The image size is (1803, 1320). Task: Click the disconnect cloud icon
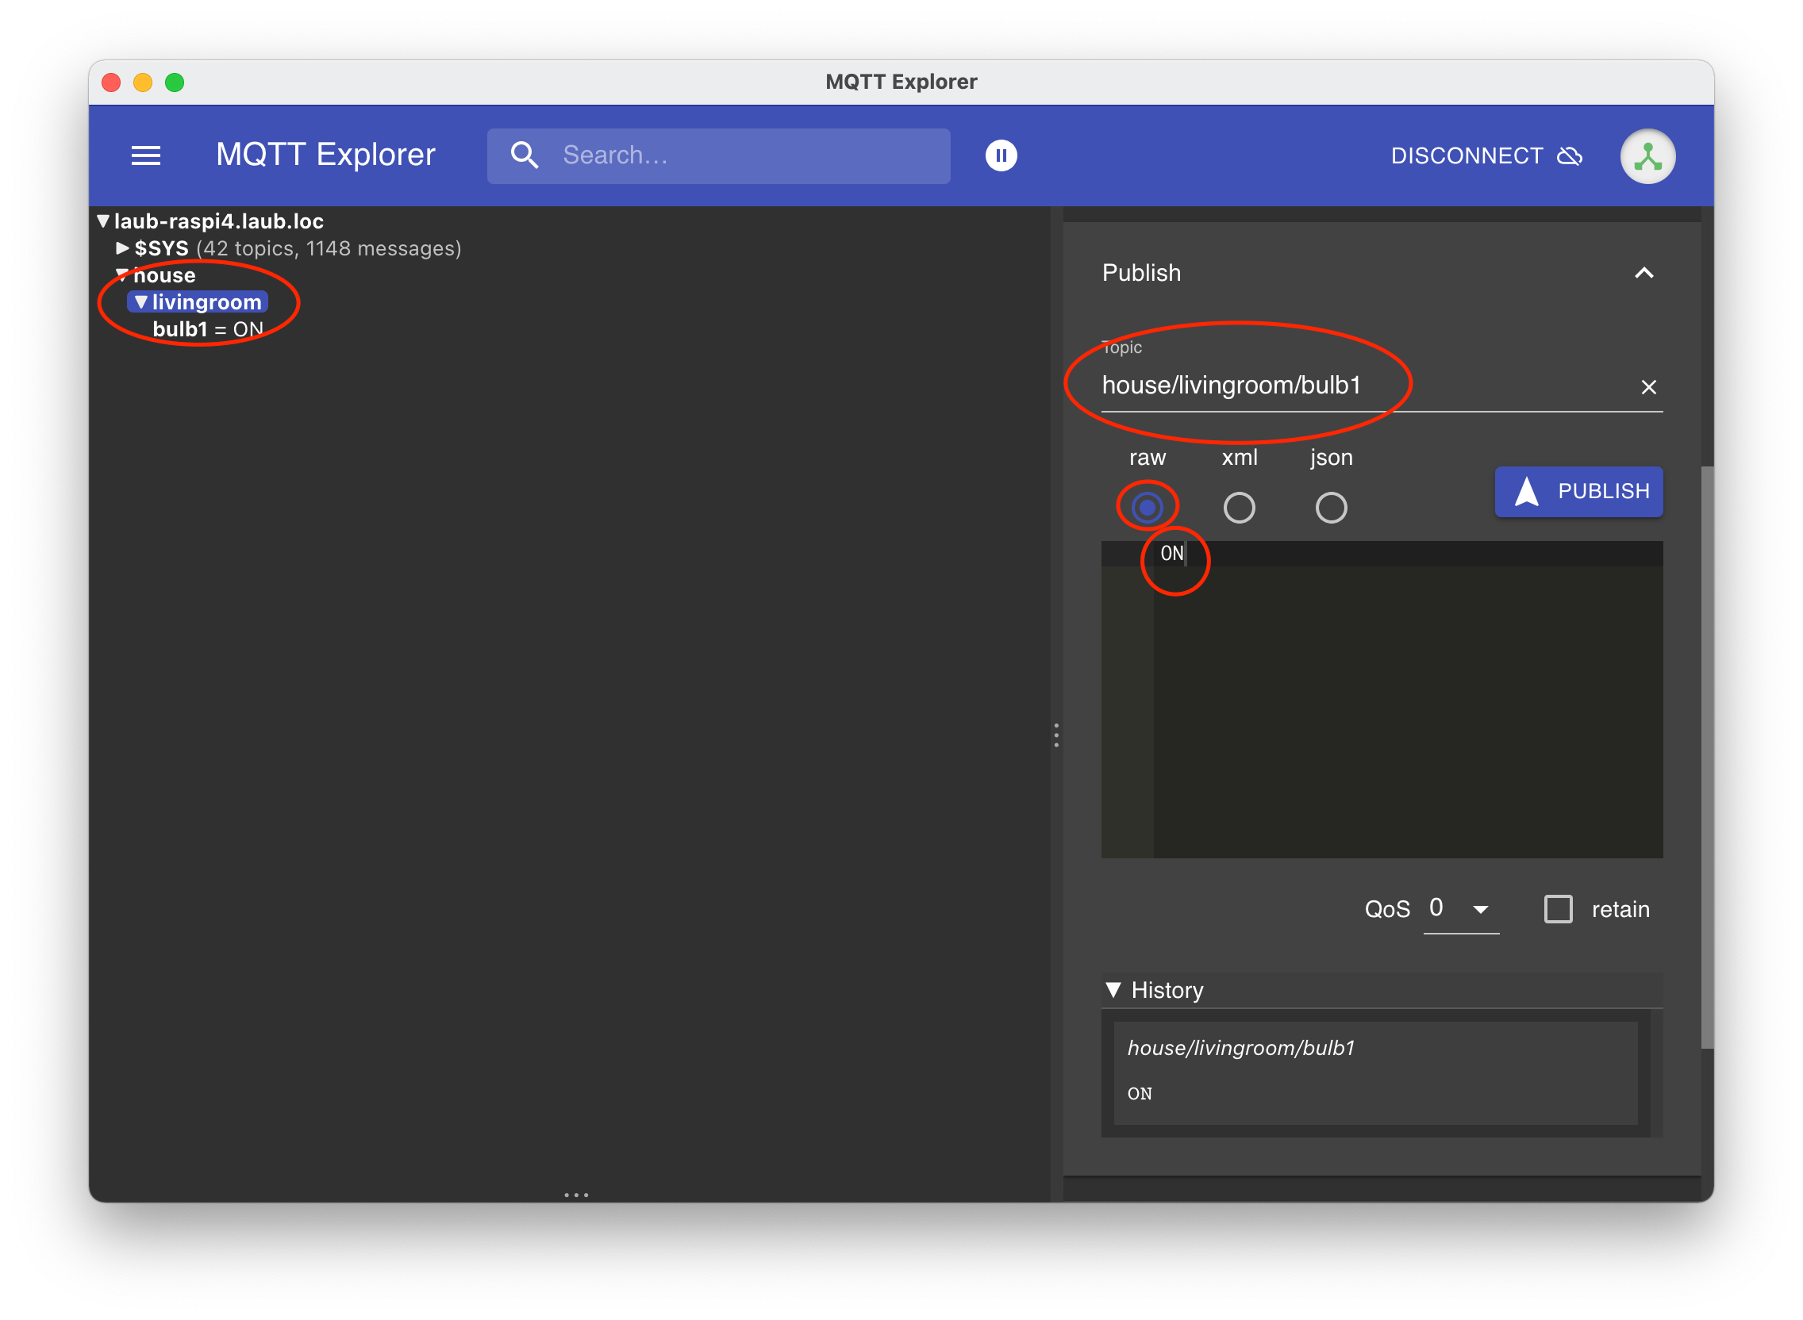click(1570, 155)
